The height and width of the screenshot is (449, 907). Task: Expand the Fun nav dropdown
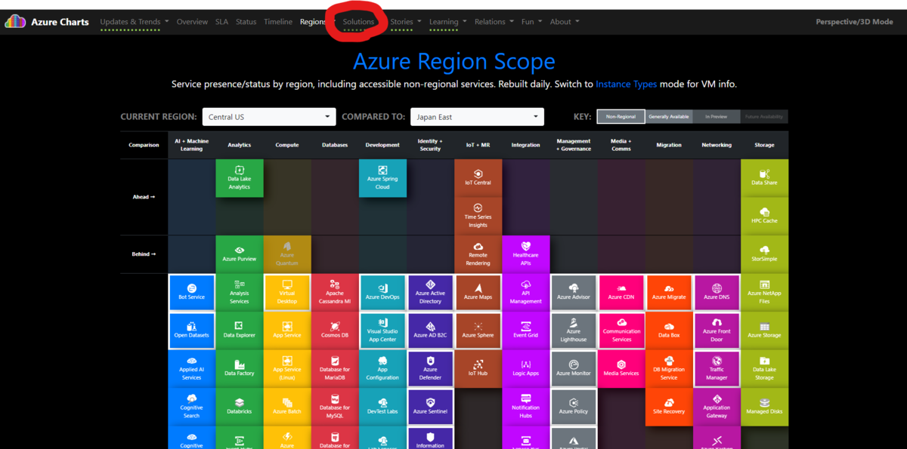[531, 22]
